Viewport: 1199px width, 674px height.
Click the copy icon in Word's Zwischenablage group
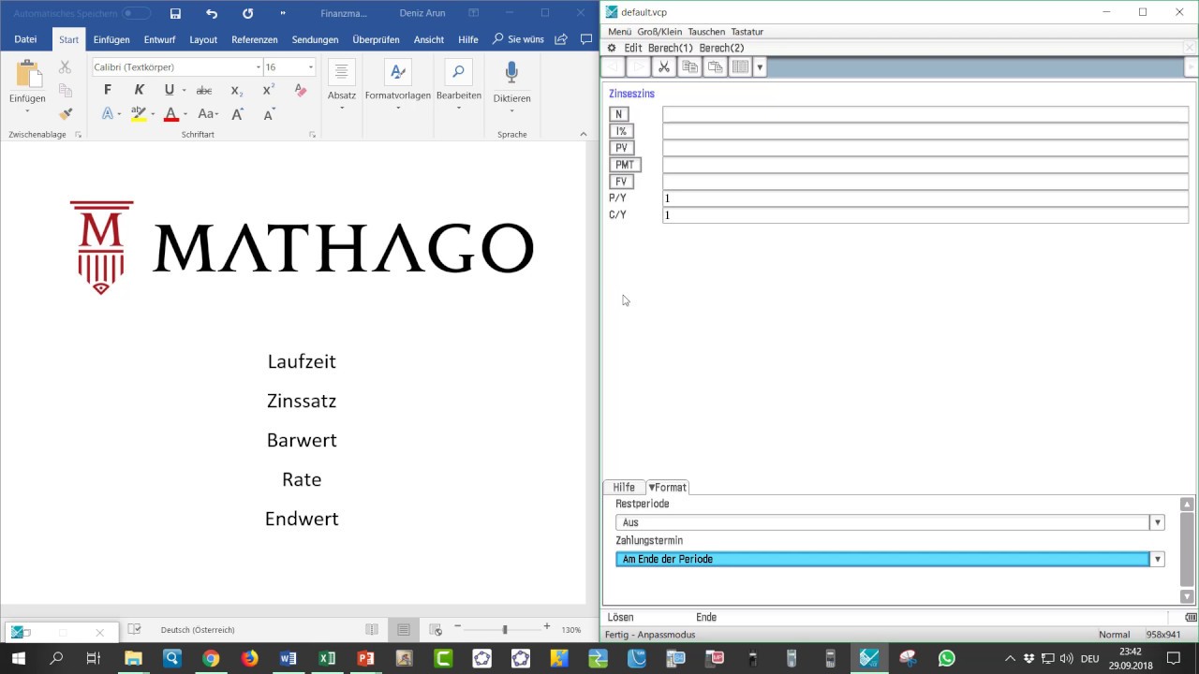click(x=65, y=91)
